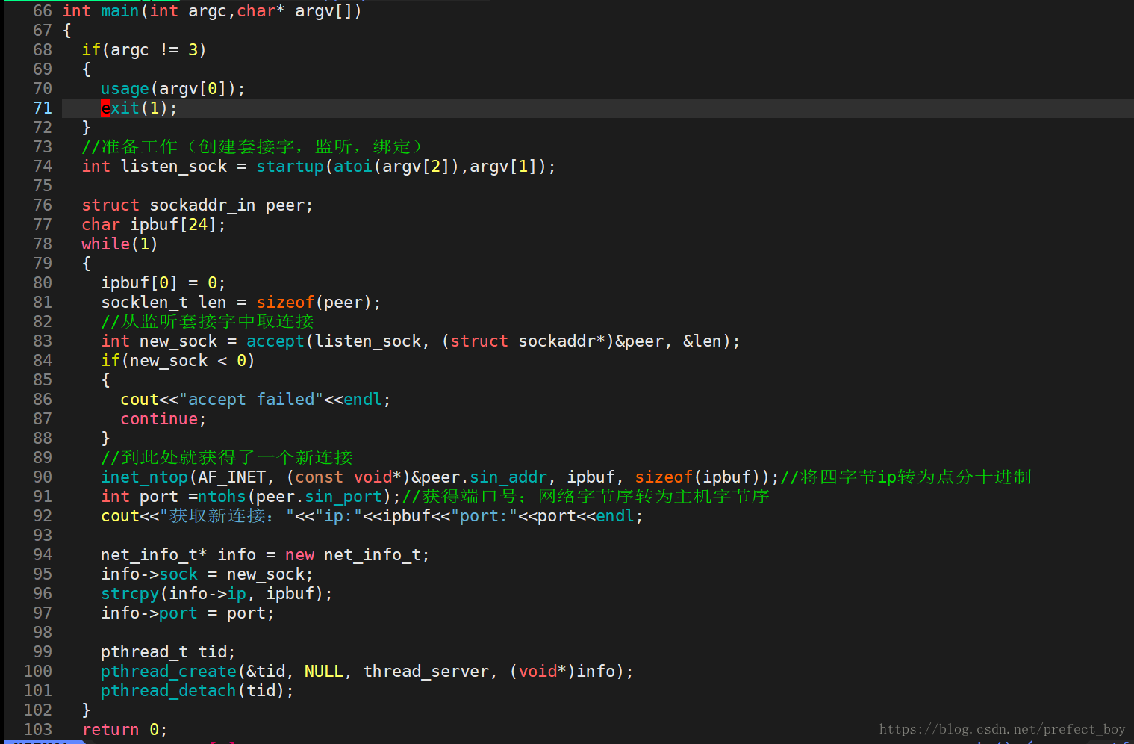Click 'sizeof(peer)' on line 81
The image size is (1134, 744).
click(314, 303)
